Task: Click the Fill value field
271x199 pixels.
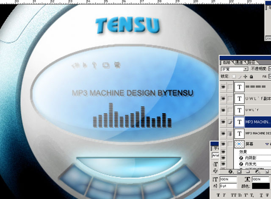Action: click(x=270, y=76)
